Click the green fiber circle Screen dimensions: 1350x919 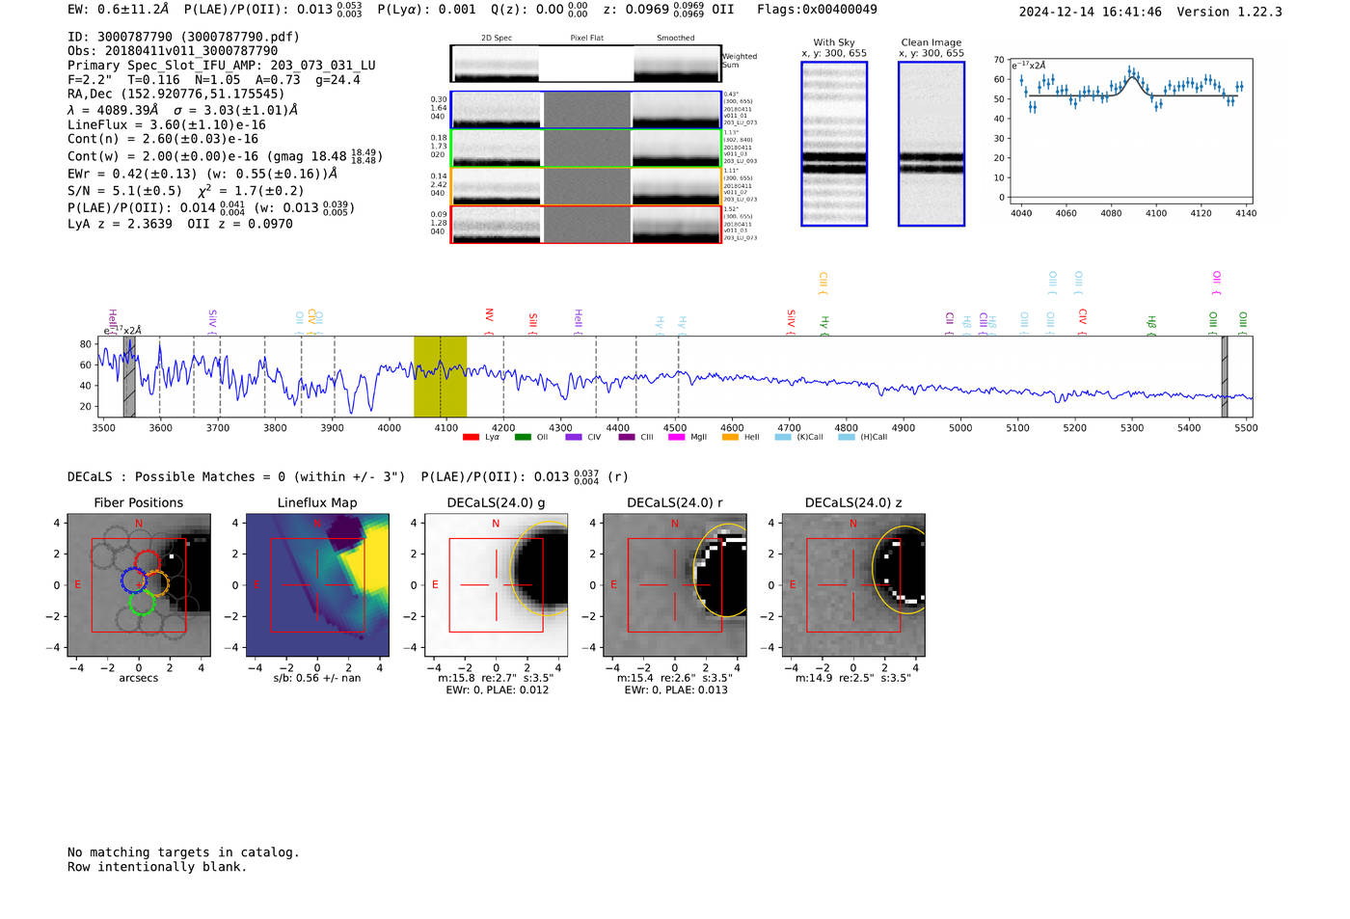142,604
